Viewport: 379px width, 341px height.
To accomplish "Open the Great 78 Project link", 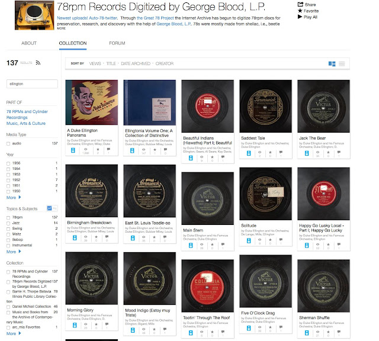I will (x=155, y=18).
